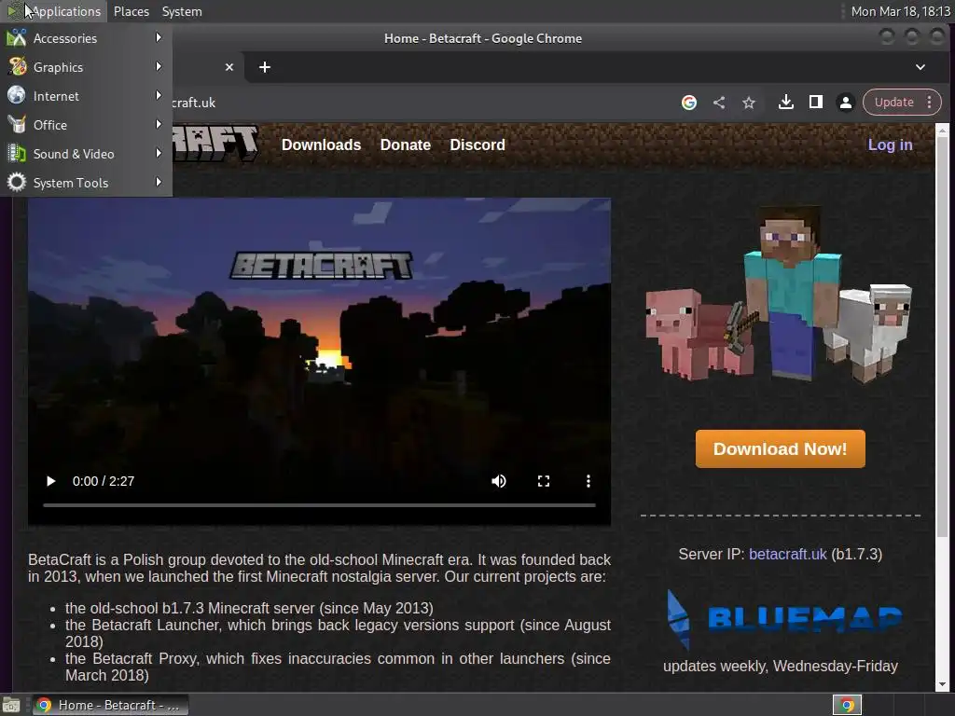Click the Google icon in address bar

[689, 103]
